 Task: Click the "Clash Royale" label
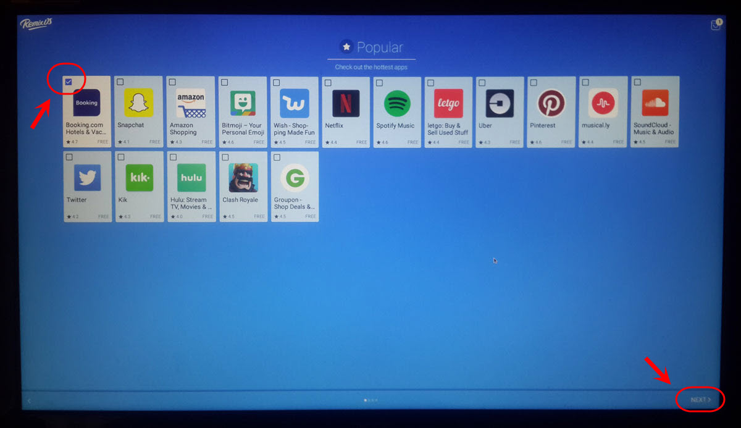tap(240, 200)
